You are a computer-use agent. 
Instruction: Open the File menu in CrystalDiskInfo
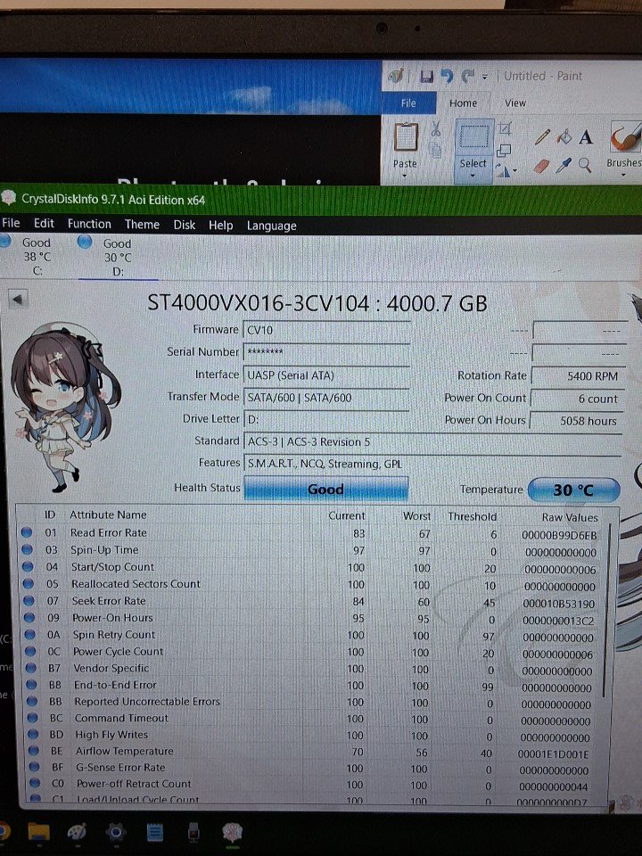11,223
